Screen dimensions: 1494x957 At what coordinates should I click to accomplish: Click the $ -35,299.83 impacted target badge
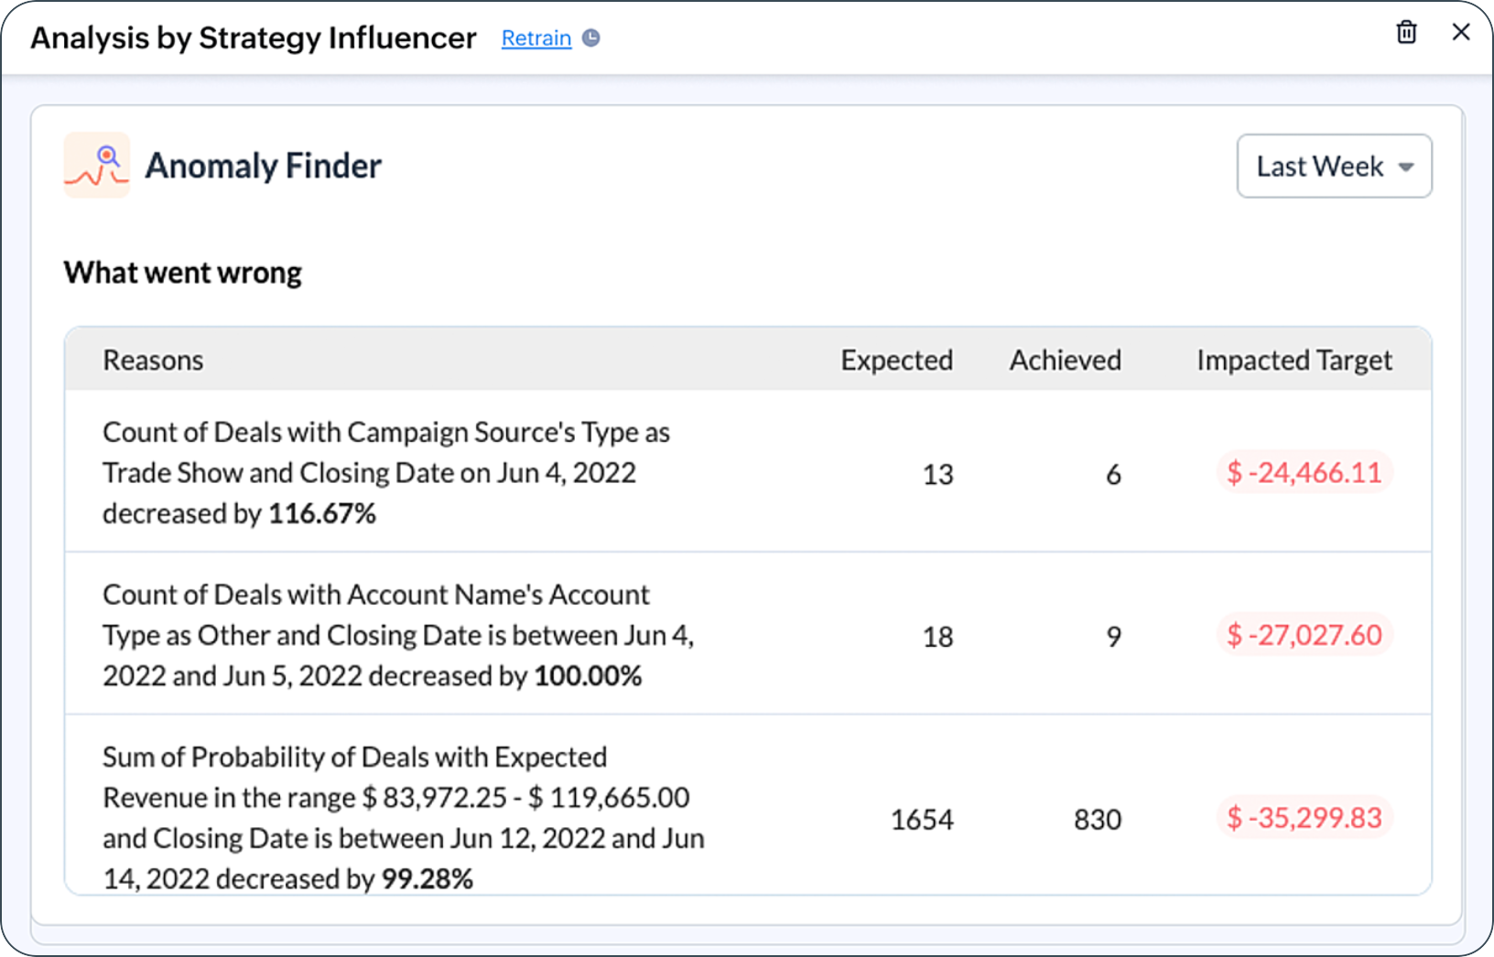coord(1304,818)
